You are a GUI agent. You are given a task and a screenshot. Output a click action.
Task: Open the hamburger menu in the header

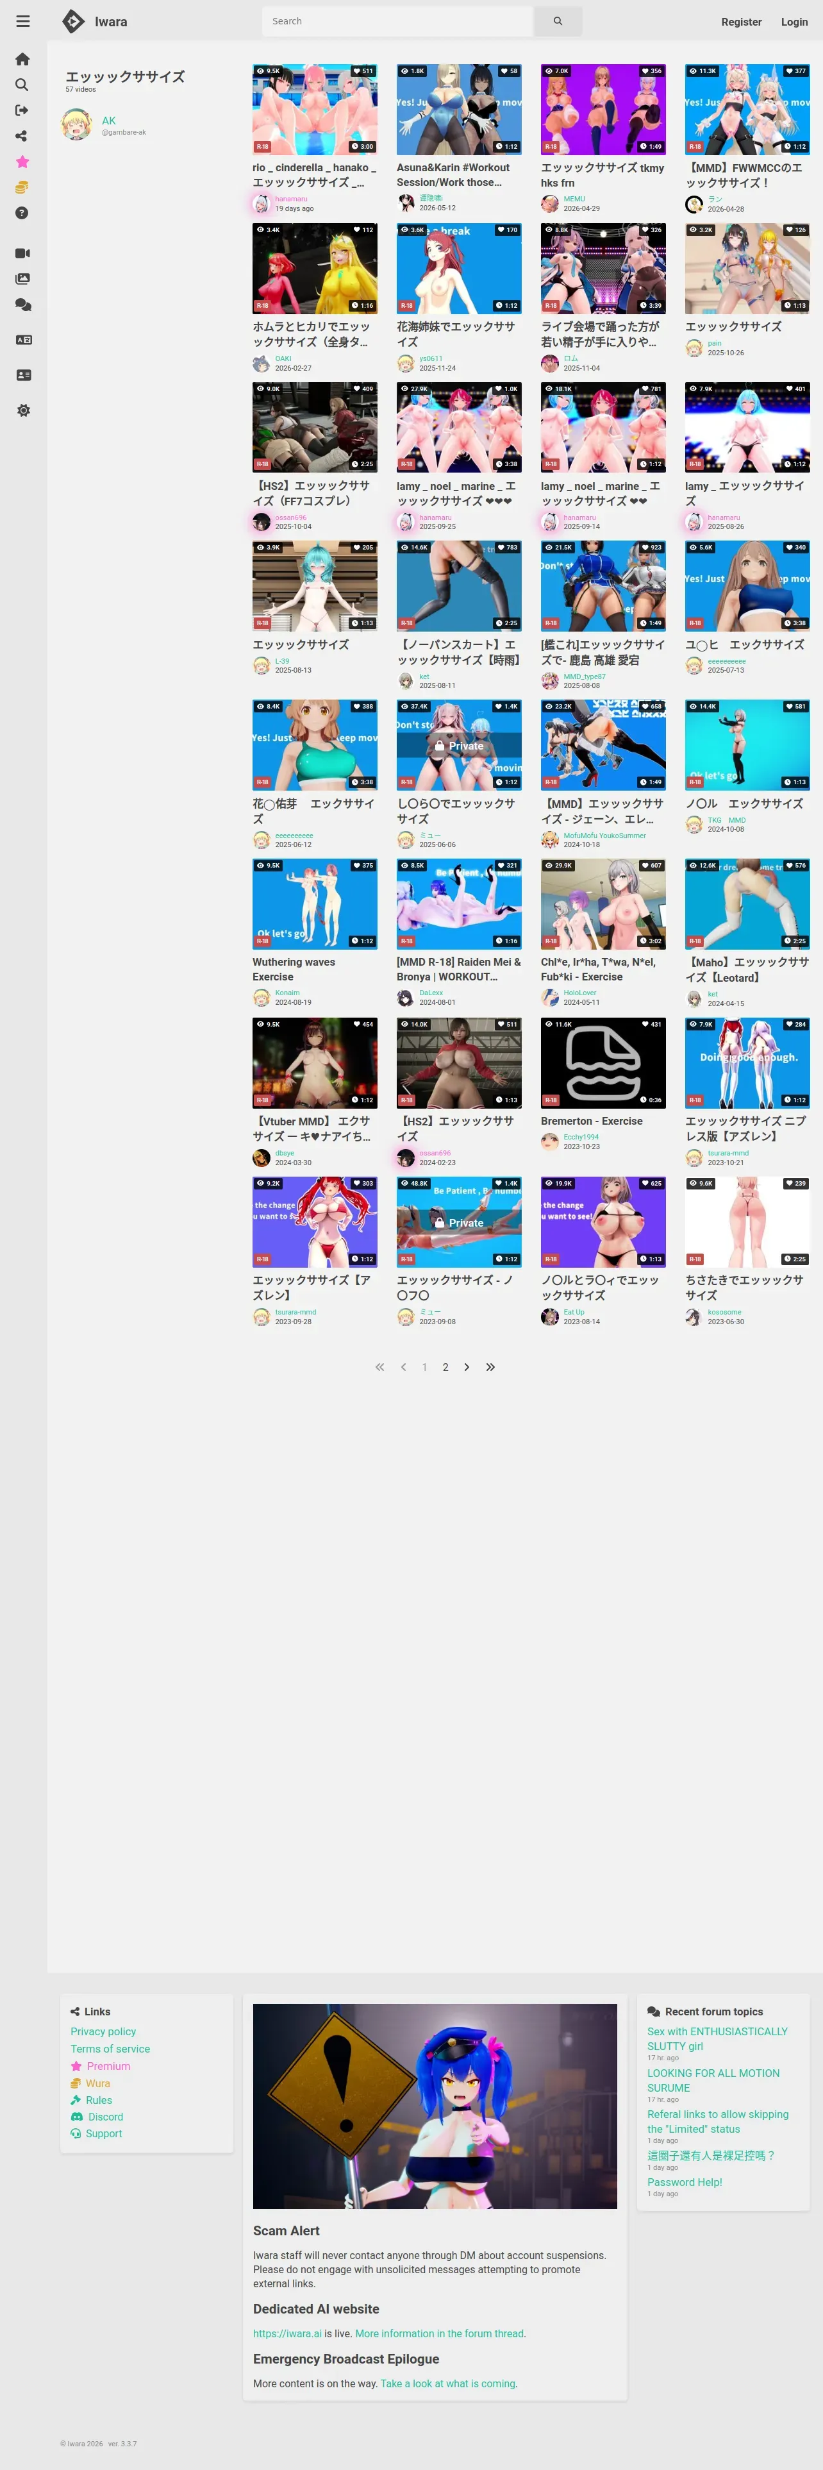(23, 21)
